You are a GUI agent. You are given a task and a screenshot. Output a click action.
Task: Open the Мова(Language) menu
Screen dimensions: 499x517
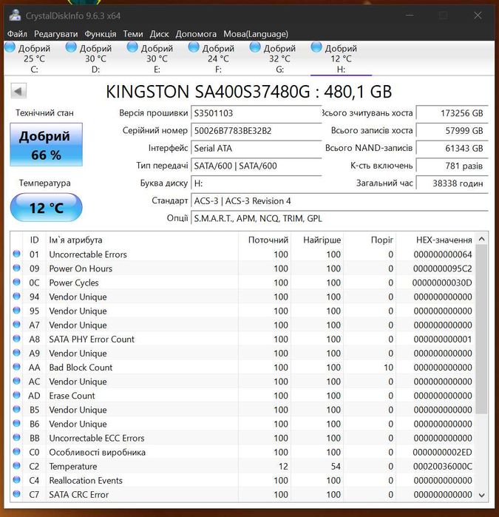click(256, 34)
